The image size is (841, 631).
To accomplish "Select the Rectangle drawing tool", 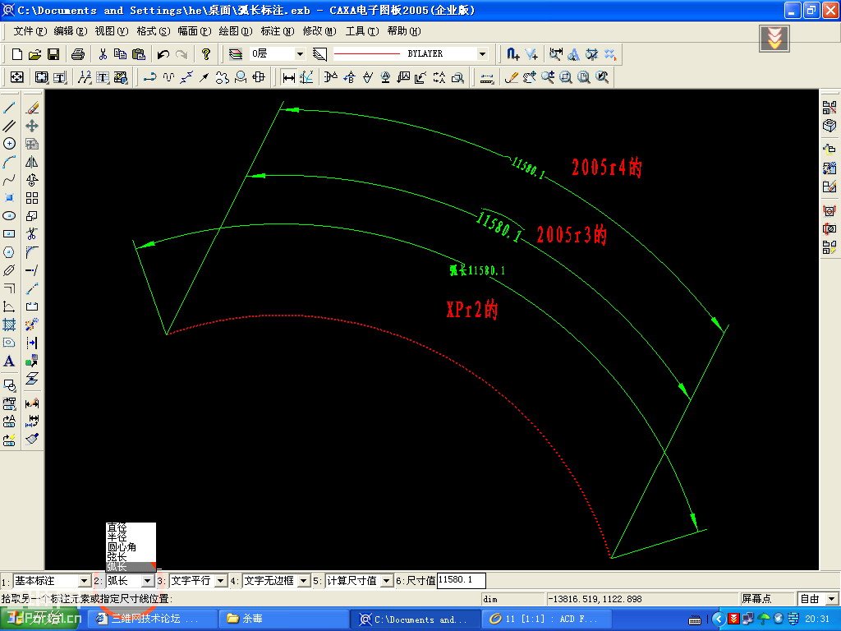I will point(9,234).
